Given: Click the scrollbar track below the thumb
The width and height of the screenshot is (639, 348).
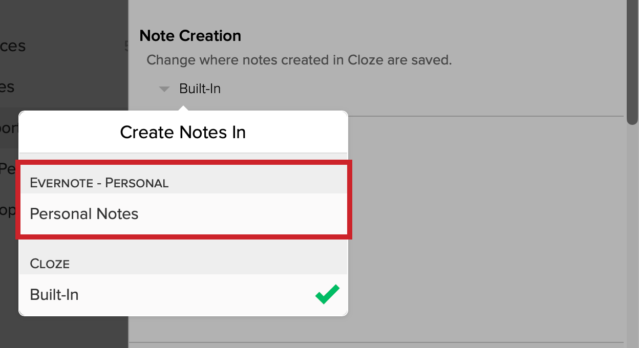Looking at the screenshot, I should (x=633, y=235).
